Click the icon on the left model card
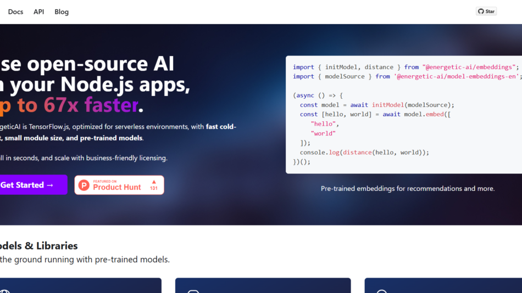This screenshot has width=522, height=293. (x=5, y=291)
